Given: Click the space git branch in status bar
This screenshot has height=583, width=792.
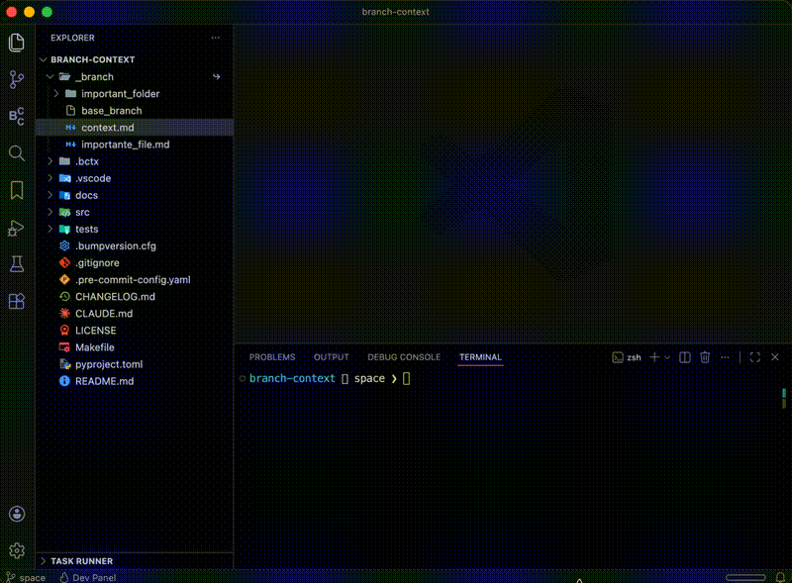Looking at the screenshot, I should (27, 577).
